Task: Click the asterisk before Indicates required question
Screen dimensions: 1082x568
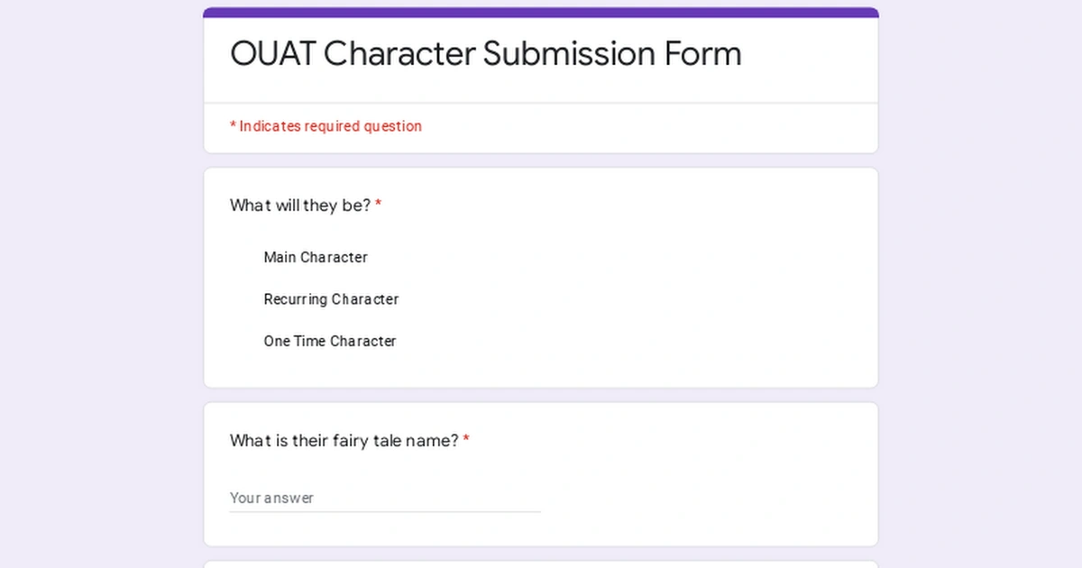Action: (x=233, y=126)
